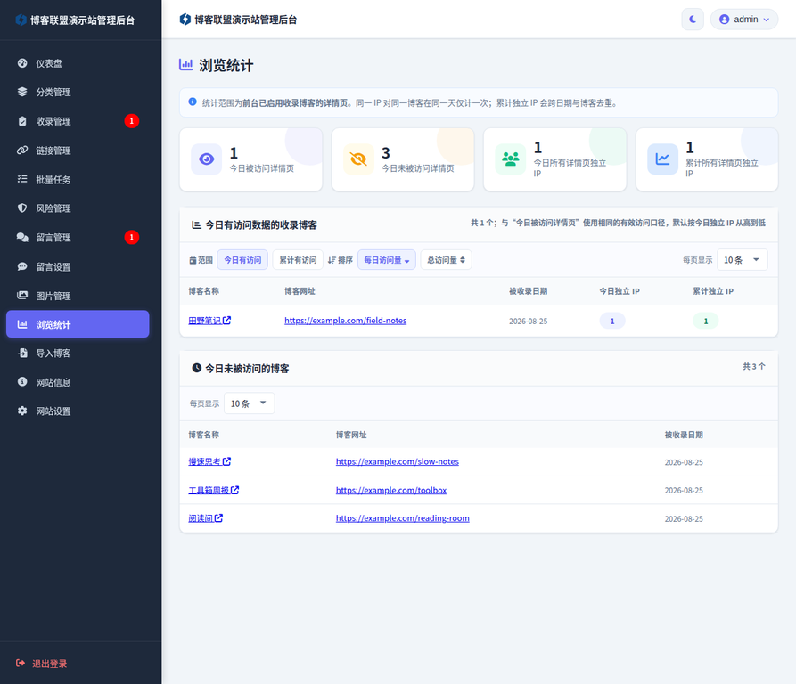Click the 今日独立 IP count badge for 田野笔记
Screen dimensions: 796x684
(x=612, y=321)
